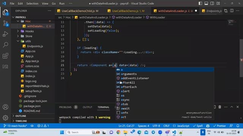Switch to UseCallBackDemoChild.js tab
This screenshot has width=243, height=136.
click(x=78, y=11)
